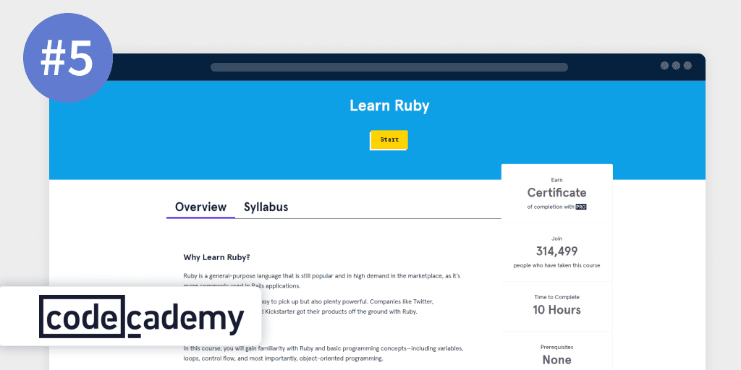The width and height of the screenshot is (741, 370).
Task: Click the paragraph starting Ruby is a general-purpose
Action: pyautogui.click(x=322, y=276)
